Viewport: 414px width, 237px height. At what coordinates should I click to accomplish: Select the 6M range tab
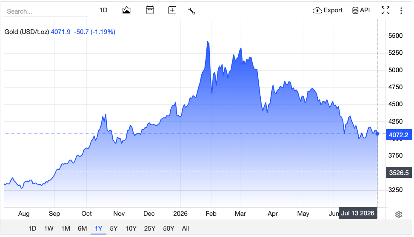82,229
